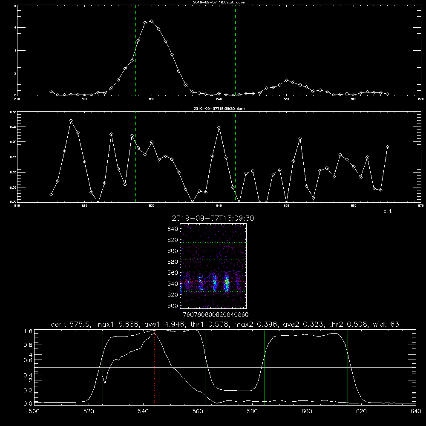Click the right green dashed line in dusk plot
Viewport: 426px width, 426px height.
point(235,157)
